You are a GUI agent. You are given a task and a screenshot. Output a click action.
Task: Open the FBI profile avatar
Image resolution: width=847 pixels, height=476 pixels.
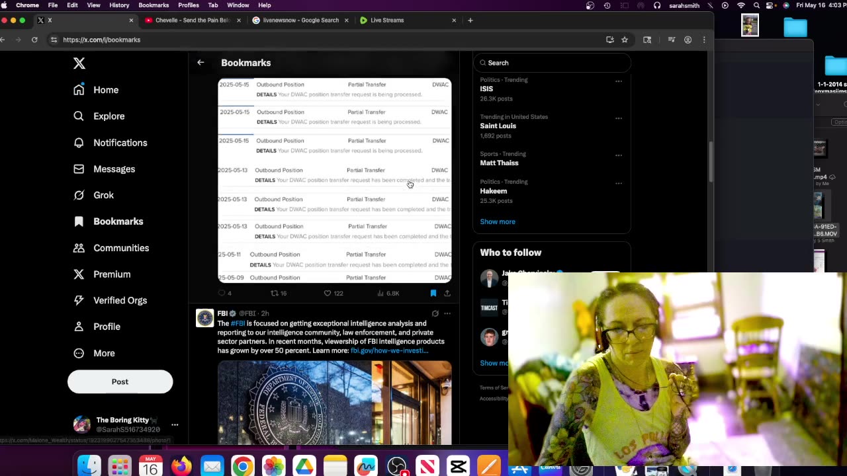205,318
